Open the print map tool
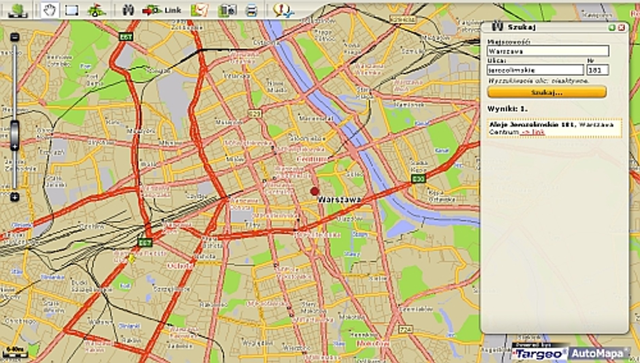 click(252, 9)
